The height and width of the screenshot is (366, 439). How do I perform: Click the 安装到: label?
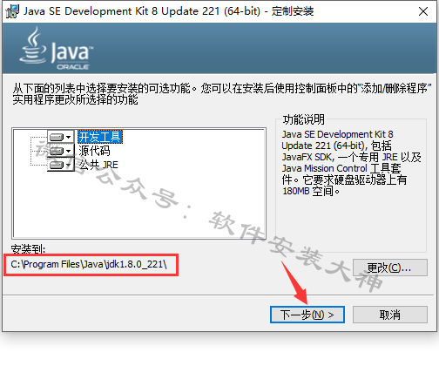click(28, 248)
